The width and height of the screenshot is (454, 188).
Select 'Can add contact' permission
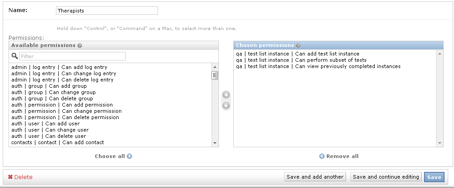coord(111,142)
